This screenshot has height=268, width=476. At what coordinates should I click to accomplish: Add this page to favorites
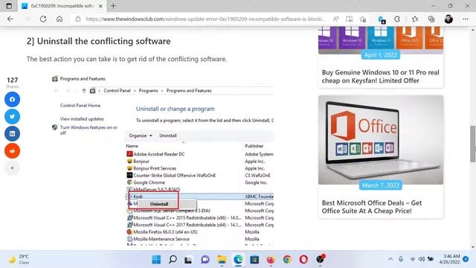point(363,19)
